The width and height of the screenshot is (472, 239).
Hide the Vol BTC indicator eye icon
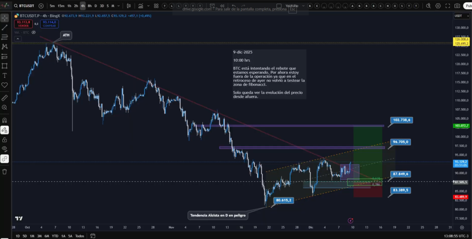(34, 33)
